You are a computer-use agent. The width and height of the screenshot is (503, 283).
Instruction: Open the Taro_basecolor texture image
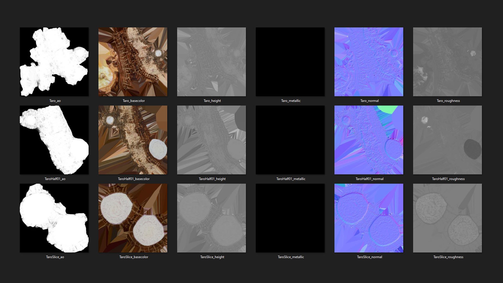pyautogui.click(x=133, y=62)
